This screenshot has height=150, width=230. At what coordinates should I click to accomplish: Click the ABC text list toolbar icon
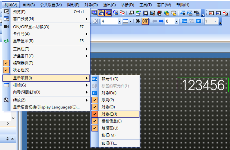[x=197, y=13]
